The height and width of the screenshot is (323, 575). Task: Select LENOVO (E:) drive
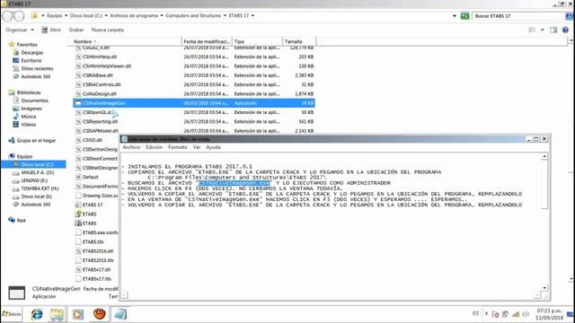34,180
